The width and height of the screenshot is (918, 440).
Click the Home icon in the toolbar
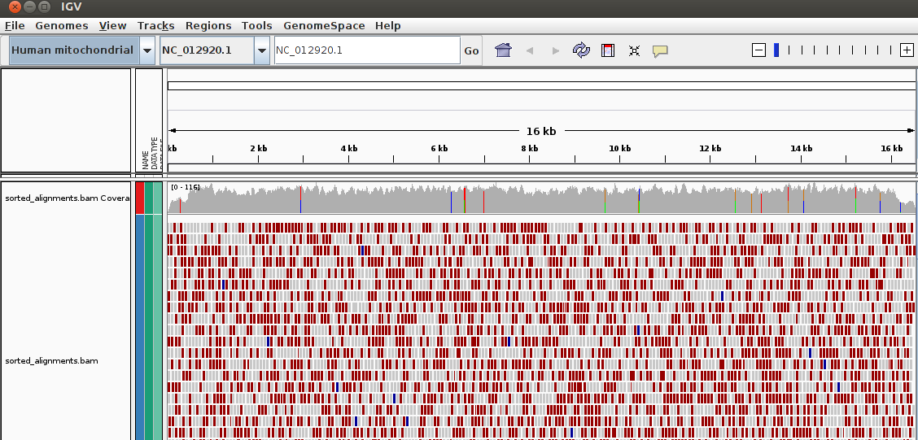503,50
